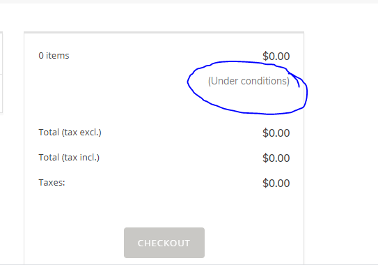Click the partially visible panel left of cart summary
The width and height of the screenshot is (378, 270).
click(1, 73)
